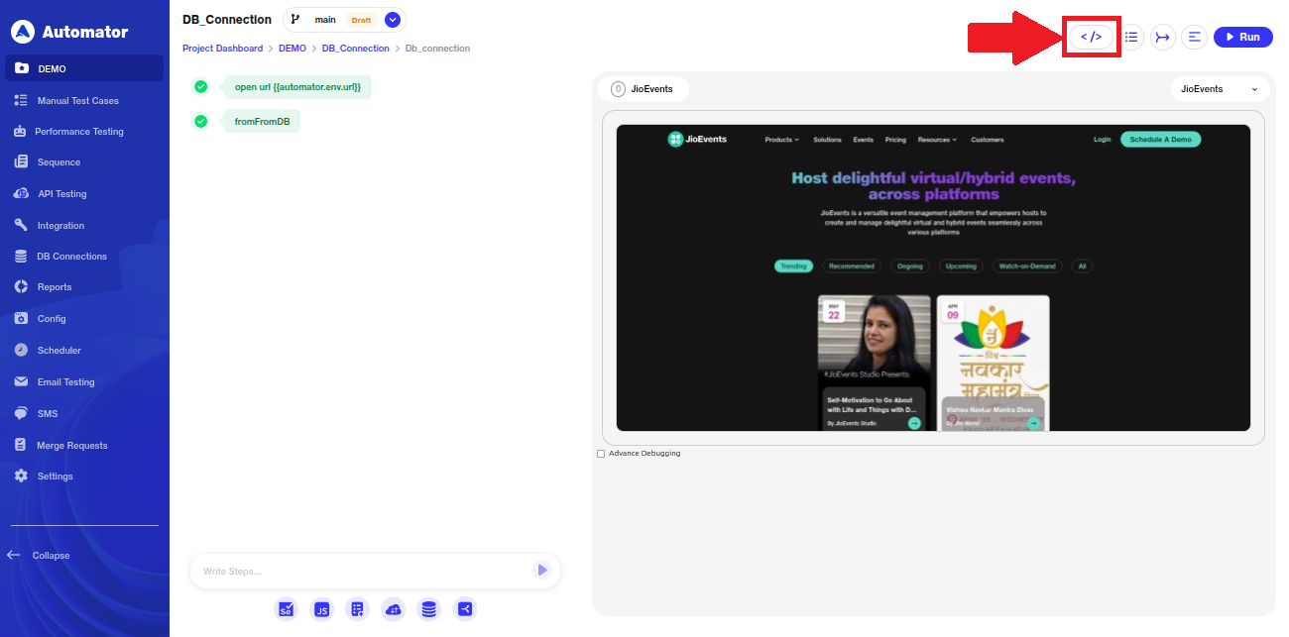
Task: Click the merge arrow icon near Run
Action: [x=1163, y=37]
